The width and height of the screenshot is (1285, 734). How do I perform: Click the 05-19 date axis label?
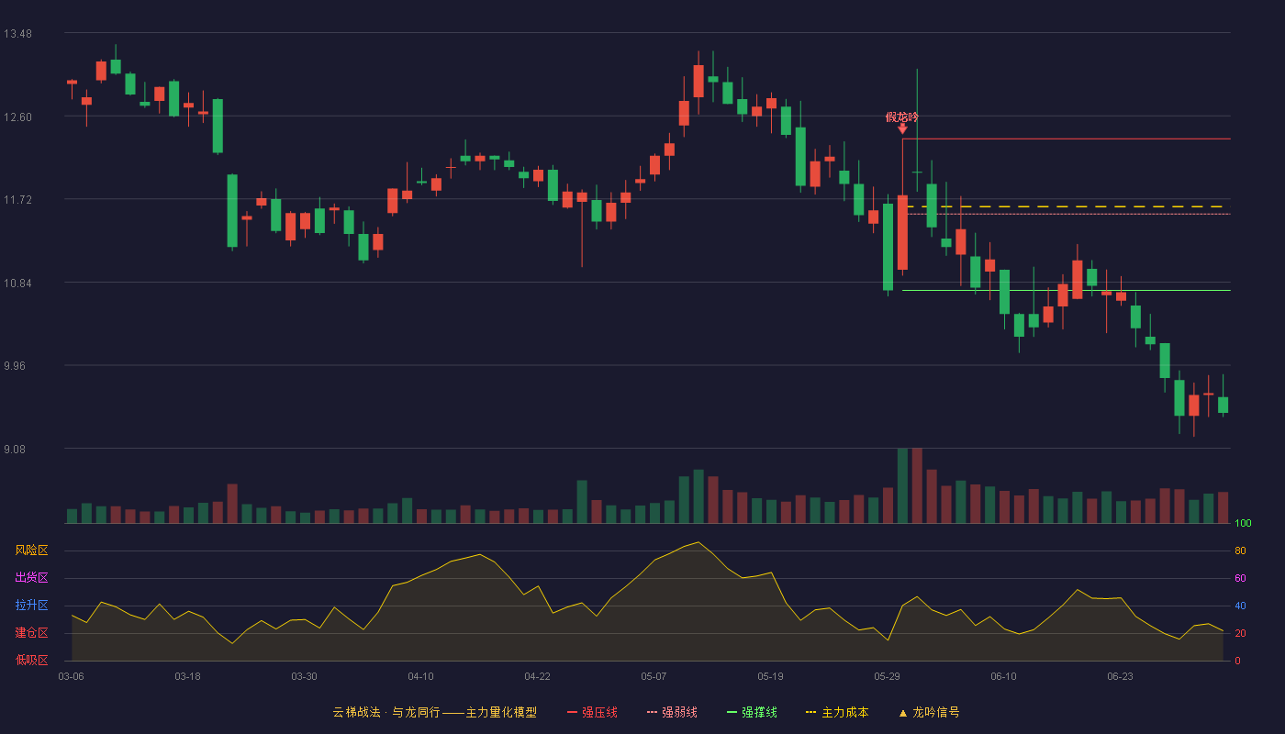(x=770, y=676)
